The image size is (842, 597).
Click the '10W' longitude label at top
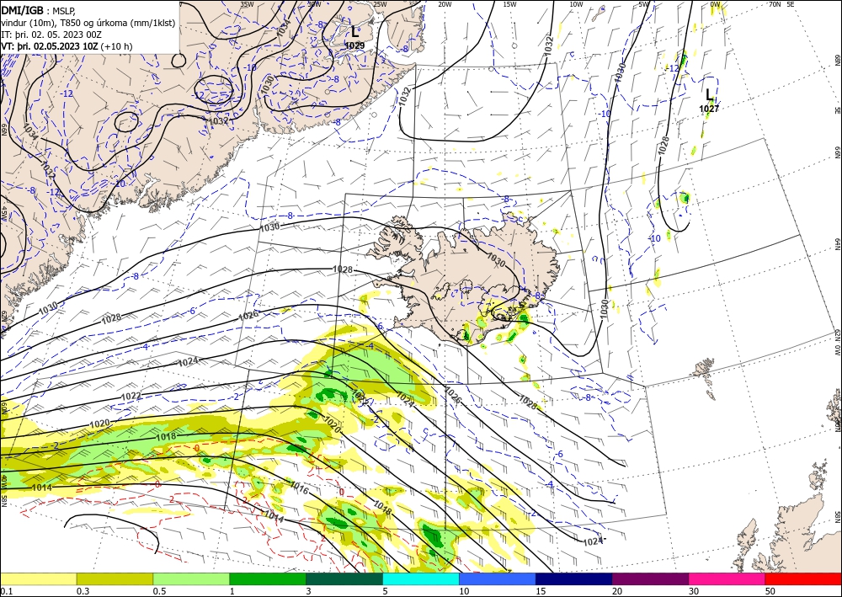click(x=576, y=4)
